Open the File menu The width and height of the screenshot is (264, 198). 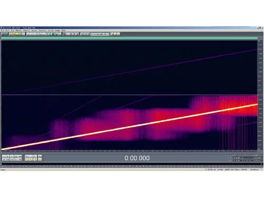click(3, 30)
